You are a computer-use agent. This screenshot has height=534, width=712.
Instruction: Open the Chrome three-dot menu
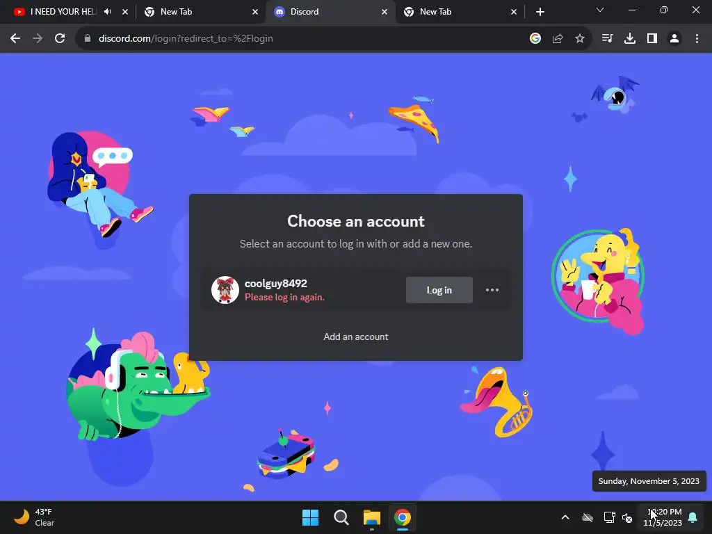[x=697, y=39]
